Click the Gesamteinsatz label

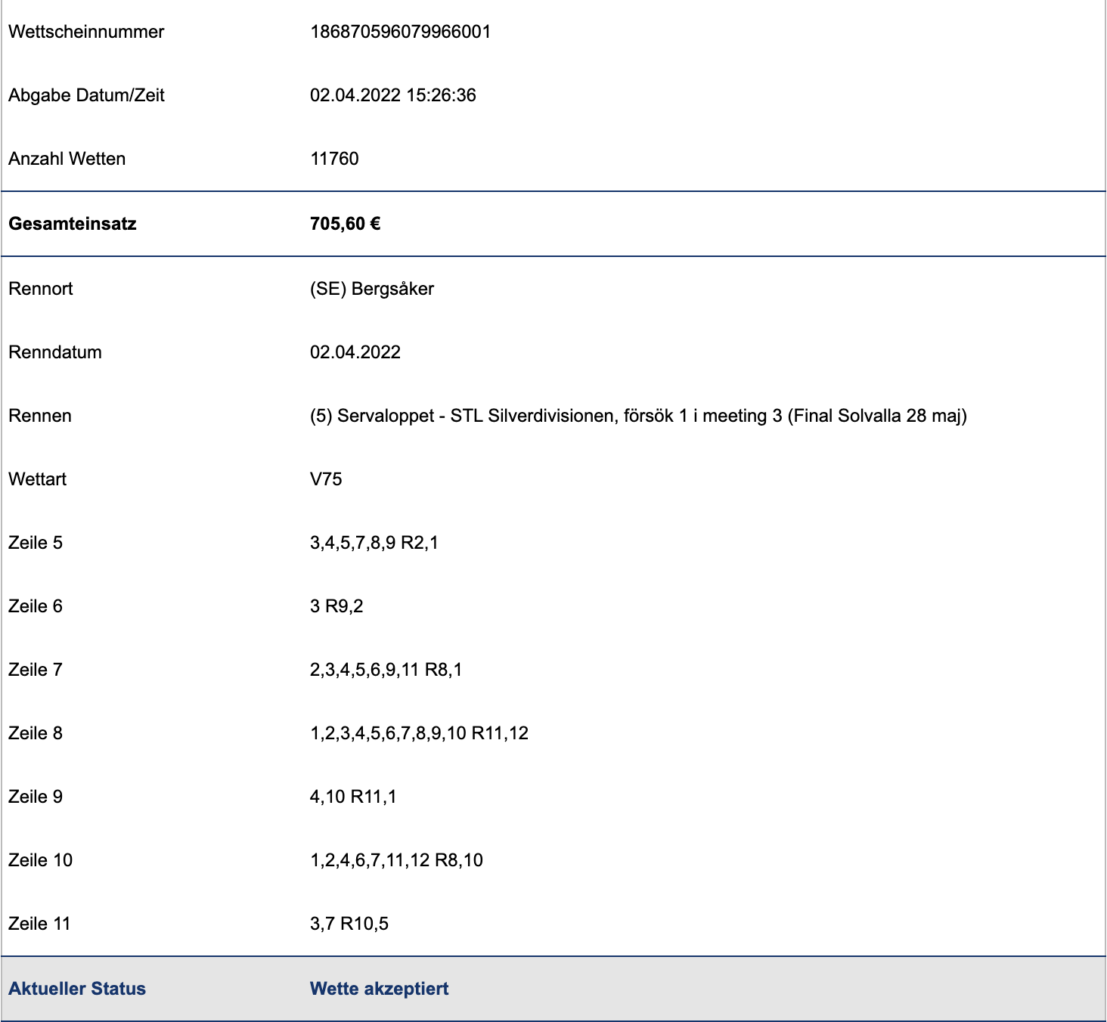click(x=73, y=224)
